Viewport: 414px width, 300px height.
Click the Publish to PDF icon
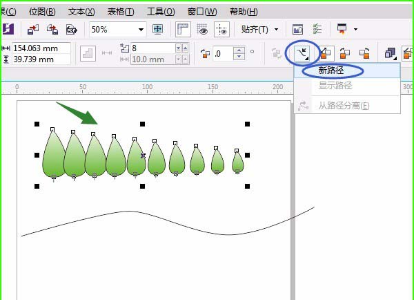point(71,29)
